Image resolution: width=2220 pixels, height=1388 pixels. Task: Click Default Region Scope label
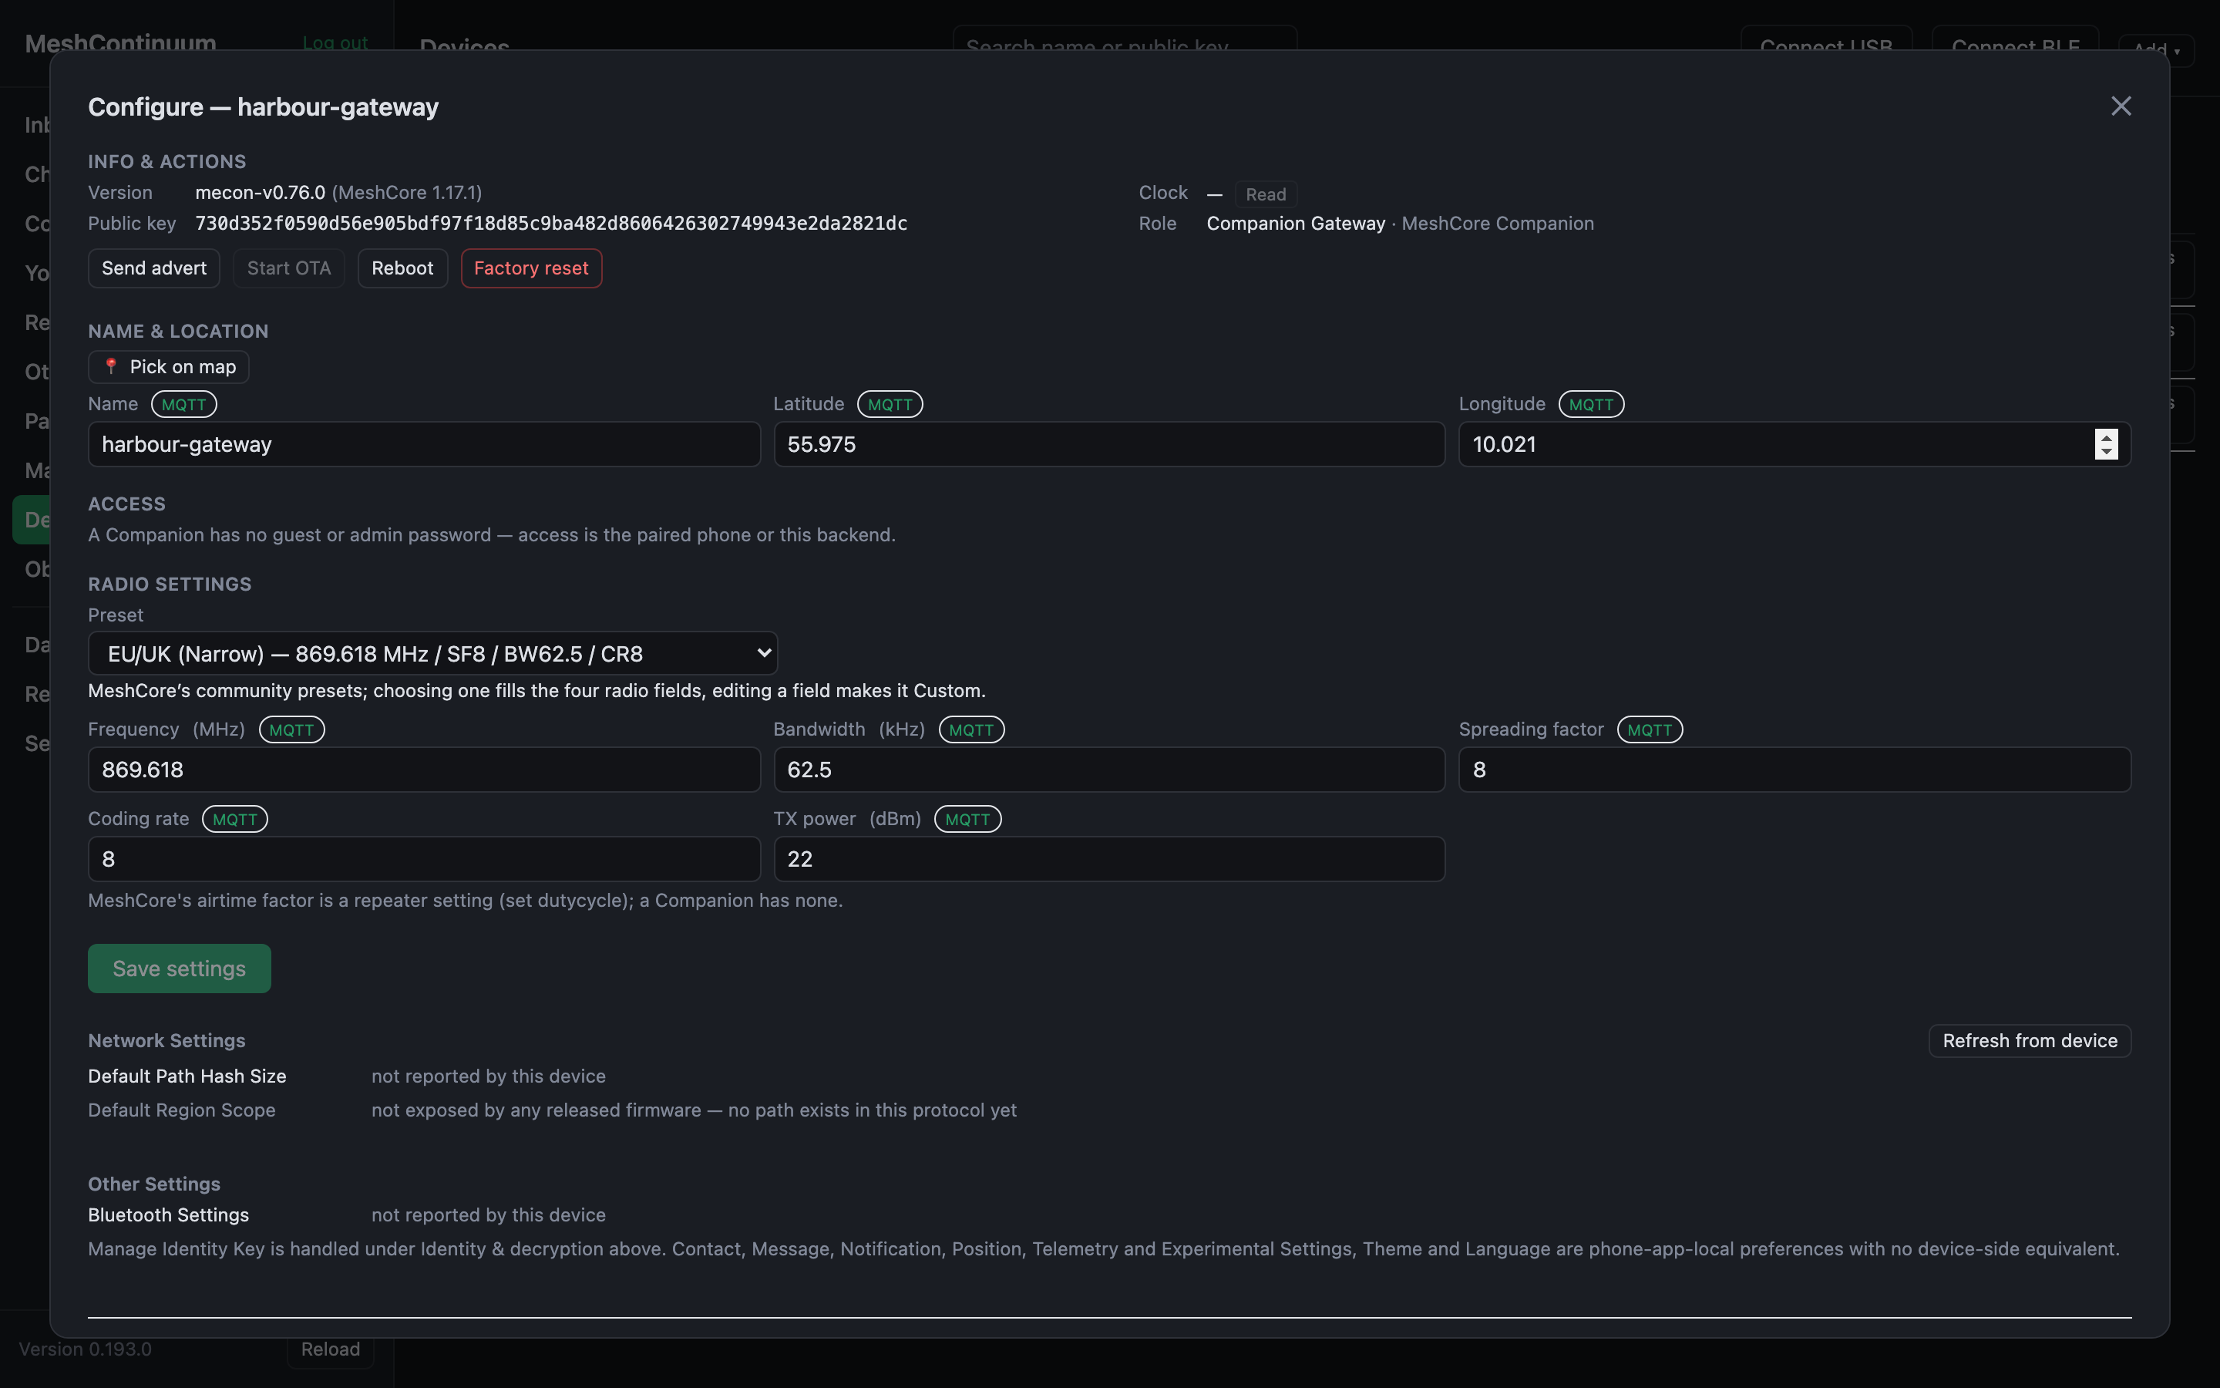tap(182, 1110)
